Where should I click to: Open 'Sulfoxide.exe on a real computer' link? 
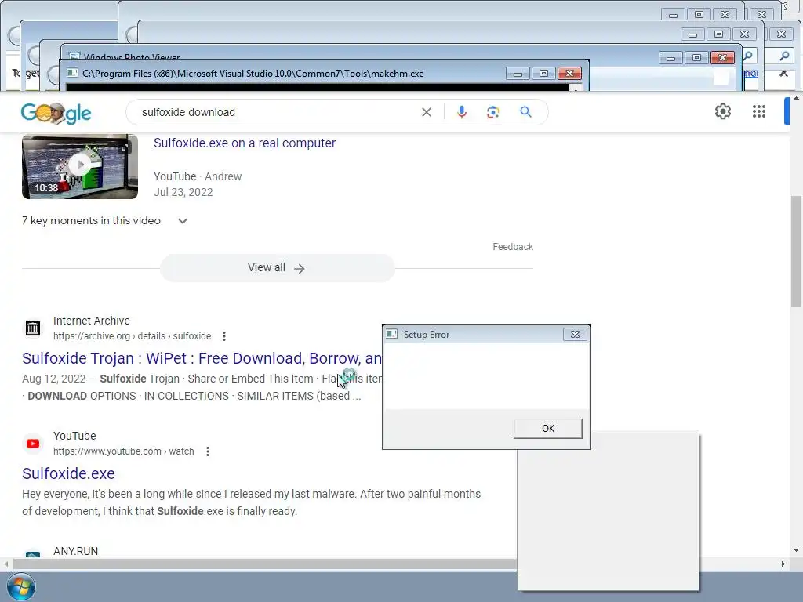point(245,143)
